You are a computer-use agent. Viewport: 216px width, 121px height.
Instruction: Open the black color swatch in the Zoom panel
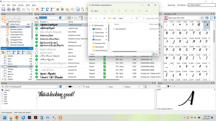point(169,86)
